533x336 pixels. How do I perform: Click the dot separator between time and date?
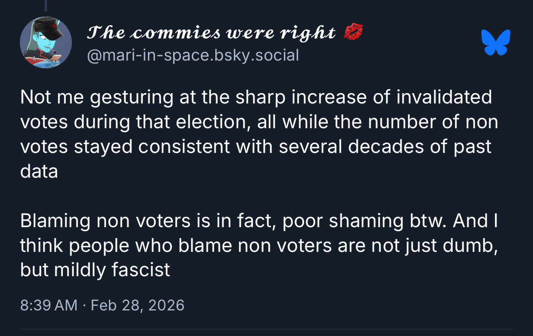84,305
